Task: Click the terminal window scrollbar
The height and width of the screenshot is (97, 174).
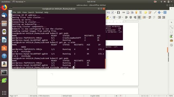Action: tap(105, 64)
